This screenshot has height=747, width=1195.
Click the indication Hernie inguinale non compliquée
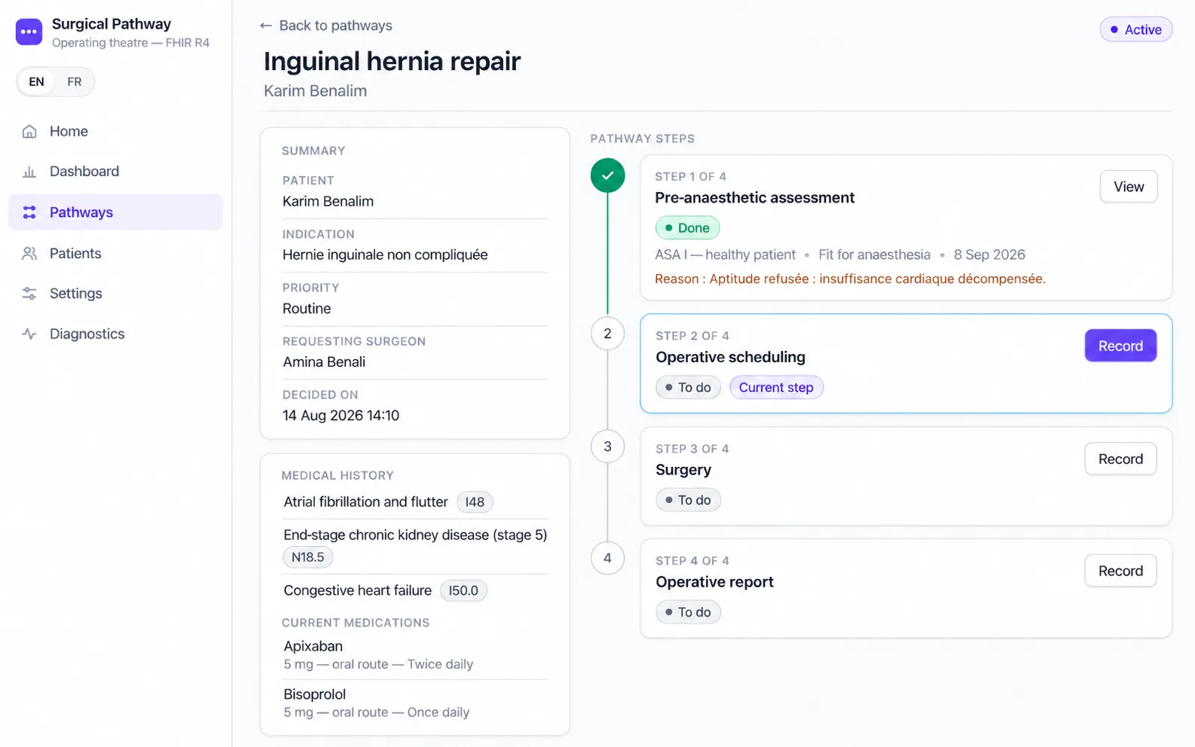385,255
